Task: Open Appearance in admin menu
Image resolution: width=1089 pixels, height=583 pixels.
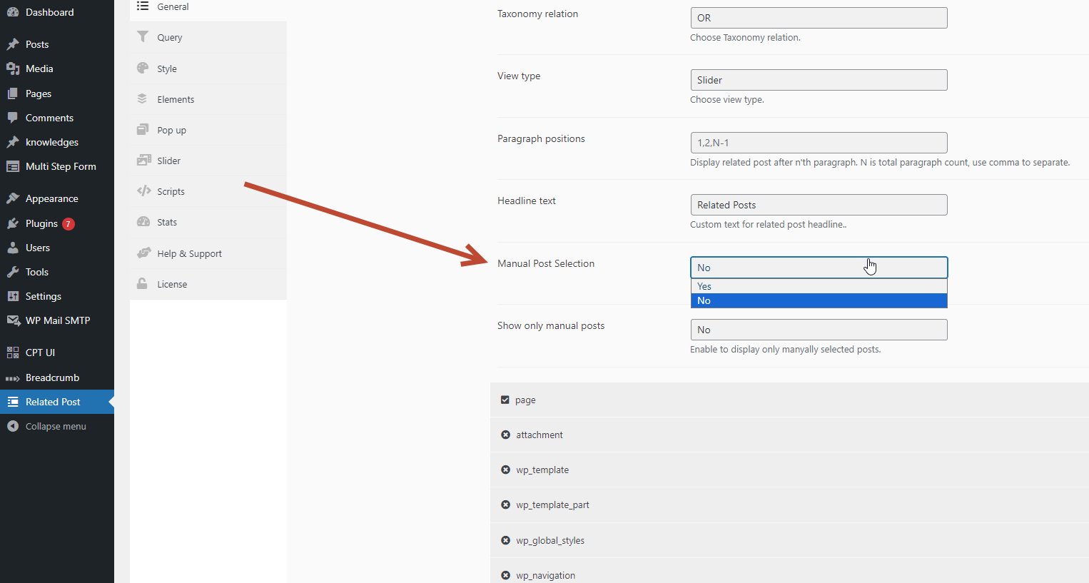Action: (57, 198)
